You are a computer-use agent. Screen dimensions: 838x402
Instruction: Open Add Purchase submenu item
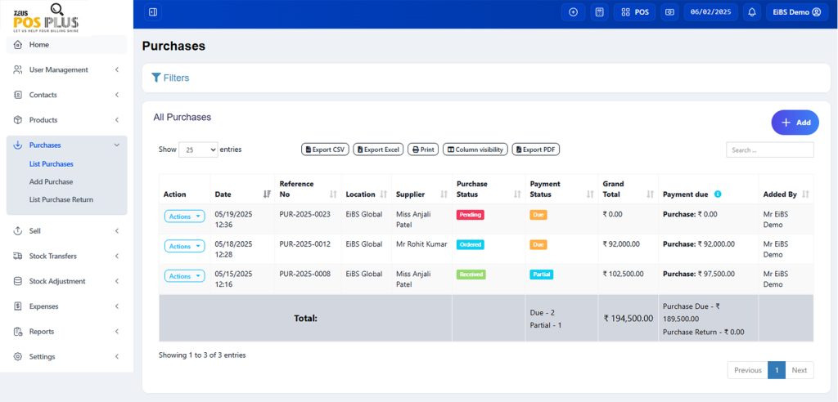[x=52, y=181]
